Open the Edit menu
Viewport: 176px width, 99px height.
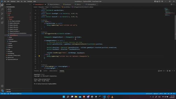click(8, 1)
